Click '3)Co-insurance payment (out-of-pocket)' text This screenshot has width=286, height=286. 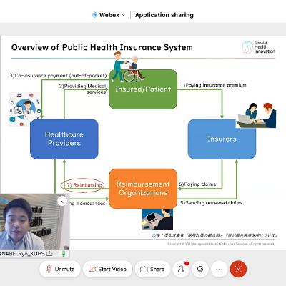click(x=58, y=76)
